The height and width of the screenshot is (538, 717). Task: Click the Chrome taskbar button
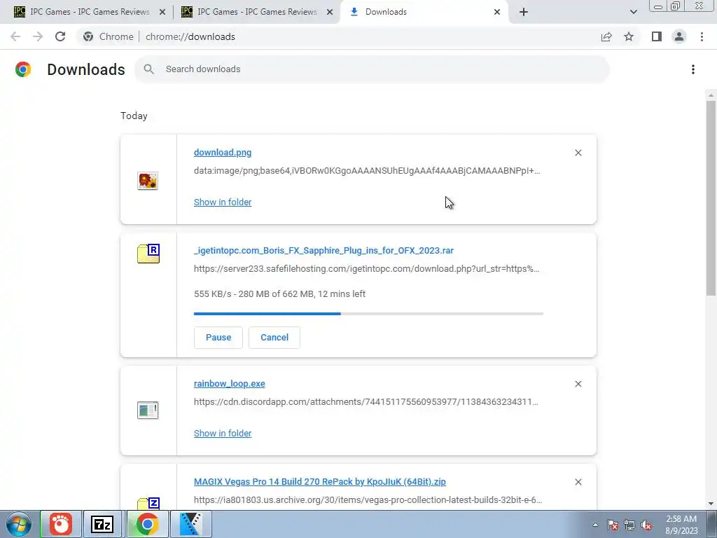[x=147, y=524]
